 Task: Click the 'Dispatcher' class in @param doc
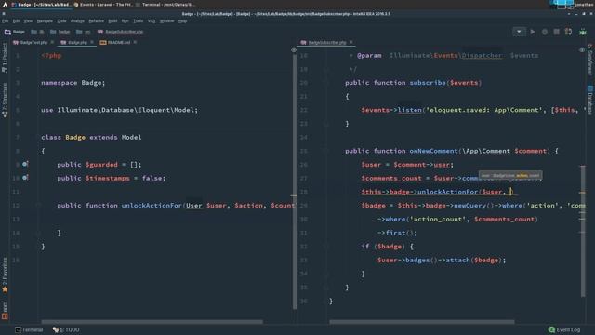tap(482, 56)
